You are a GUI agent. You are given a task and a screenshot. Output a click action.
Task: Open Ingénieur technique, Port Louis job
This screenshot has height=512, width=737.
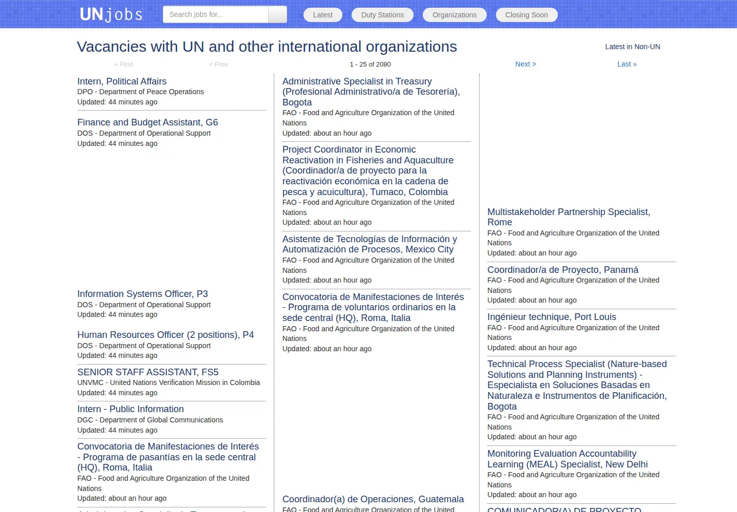tap(552, 317)
